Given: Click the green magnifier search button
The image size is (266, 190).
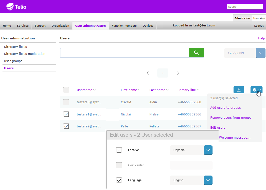Looking at the screenshot, I should click(196, 53).
